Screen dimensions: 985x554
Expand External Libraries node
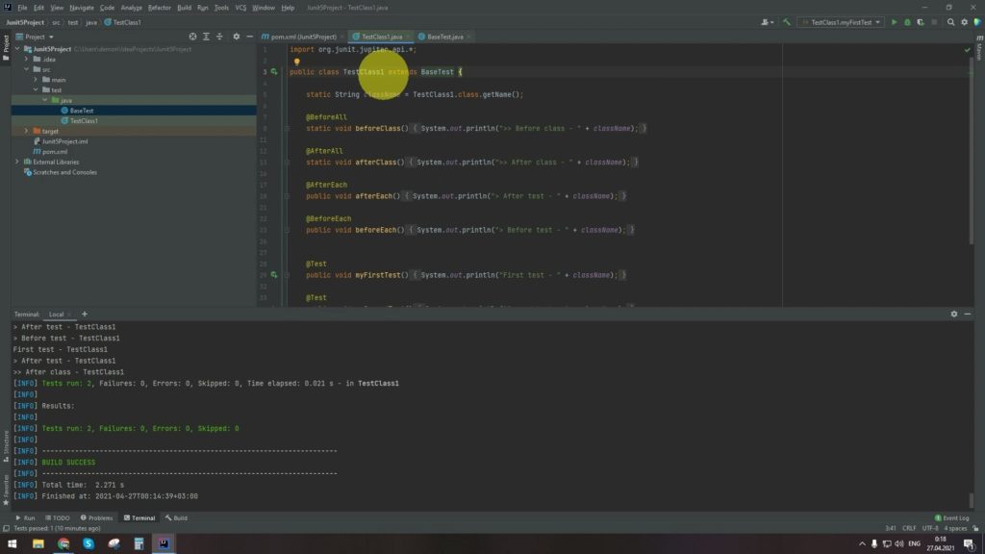pyautogui.click(x=17, y=162)
